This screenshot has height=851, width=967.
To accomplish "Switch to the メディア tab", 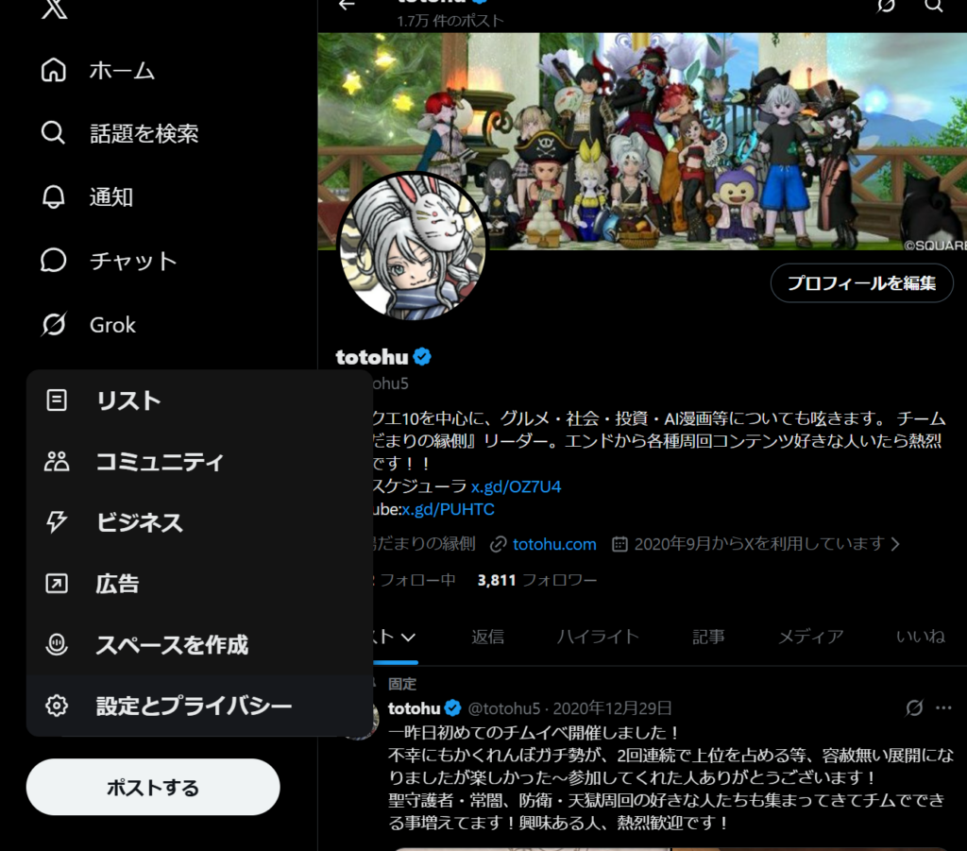I will [811, 637].
